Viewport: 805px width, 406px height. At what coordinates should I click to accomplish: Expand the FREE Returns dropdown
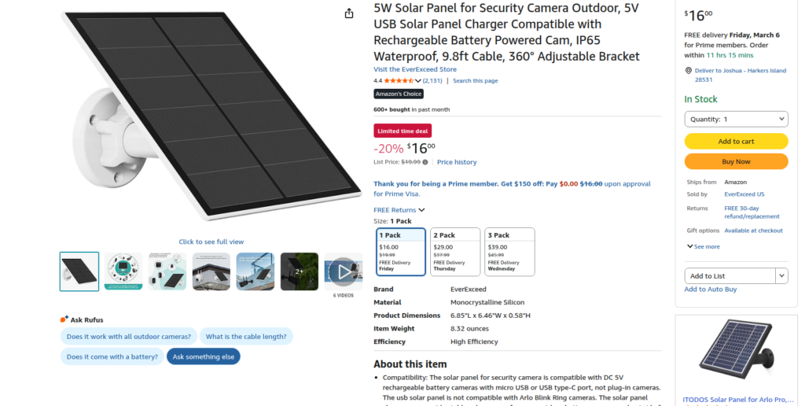(399, 210)
